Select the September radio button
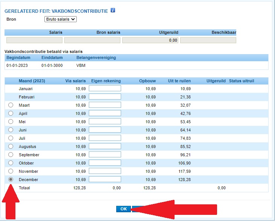The width and height of the screenshot is (275, 222). [11, 155]
